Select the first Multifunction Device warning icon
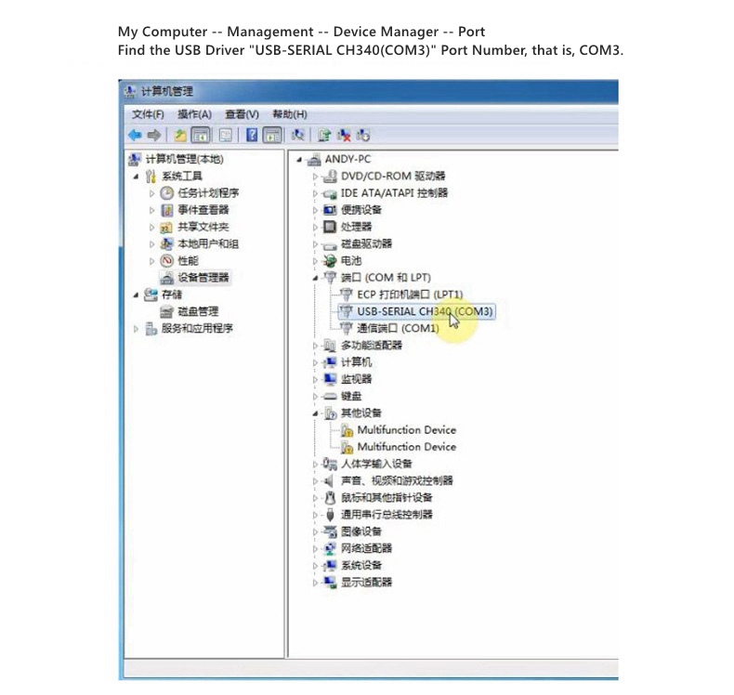Image resolution: width=734 pixels, height=695 pixels. pos(347,430)
